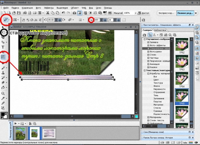Screen dimensions: 200x145
Task: Click the width field showing 491
Action: pos(97,20)
